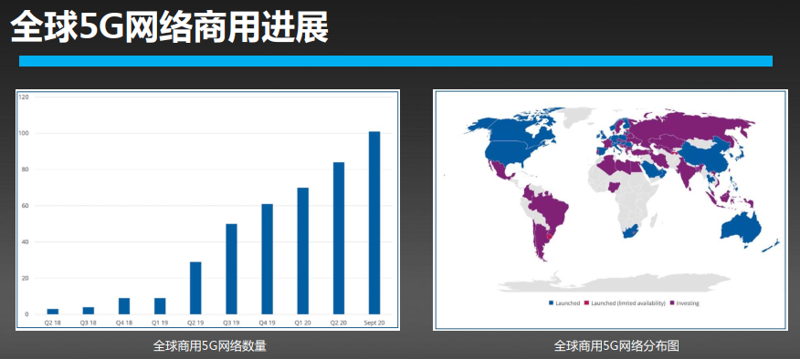
Task: Select the Q2 20 bar
Action: coord(339,239)
